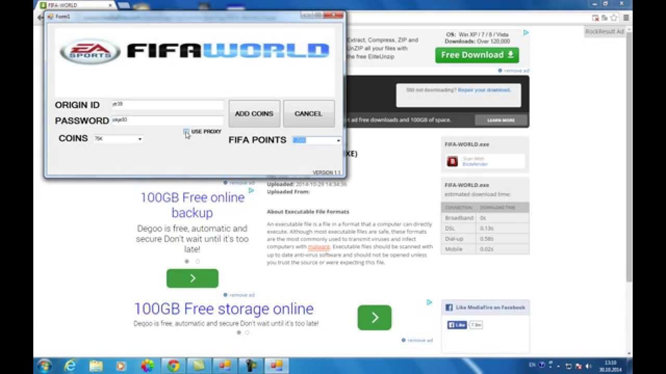Click the EA Sports FIFA World logo

coord(195,51)
